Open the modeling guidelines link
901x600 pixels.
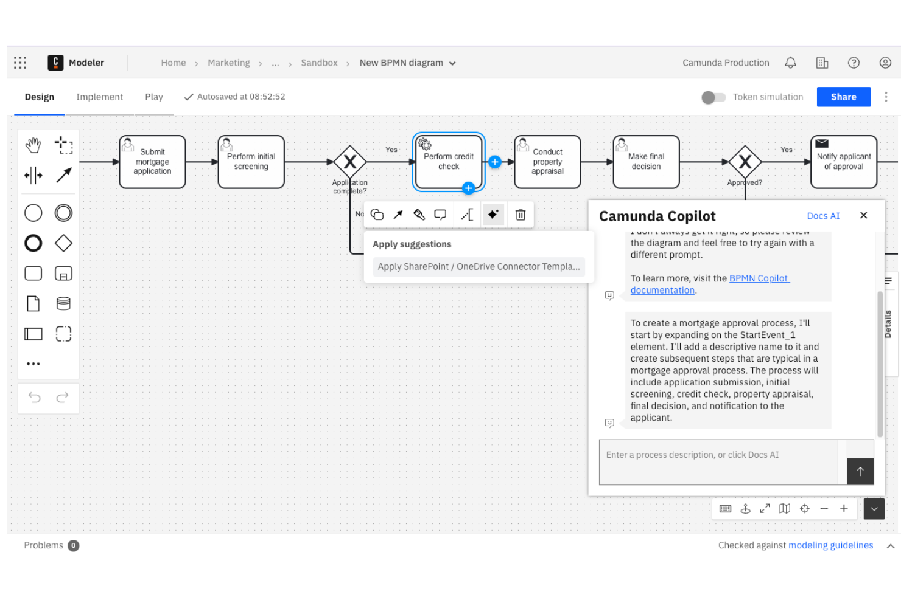(830, 545)
